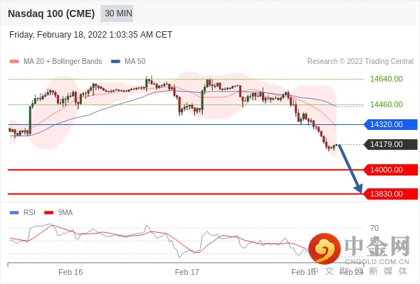Screen dimensions: 420x284
Task: Click the 'RSI' legend label
Action: [29, 213]
